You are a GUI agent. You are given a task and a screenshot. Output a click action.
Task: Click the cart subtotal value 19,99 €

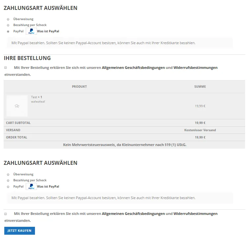(200, 123)
